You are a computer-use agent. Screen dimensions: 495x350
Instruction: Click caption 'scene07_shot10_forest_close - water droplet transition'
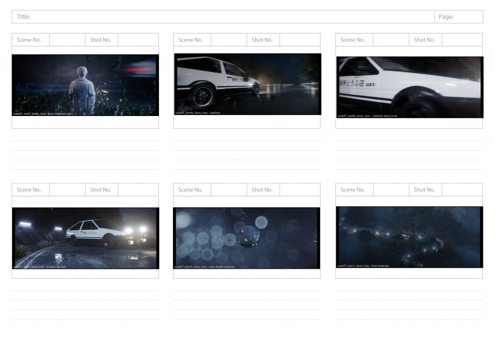click(x=204, y=267)
